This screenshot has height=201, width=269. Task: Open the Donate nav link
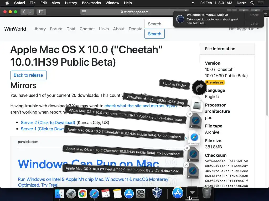coord(136,29)
